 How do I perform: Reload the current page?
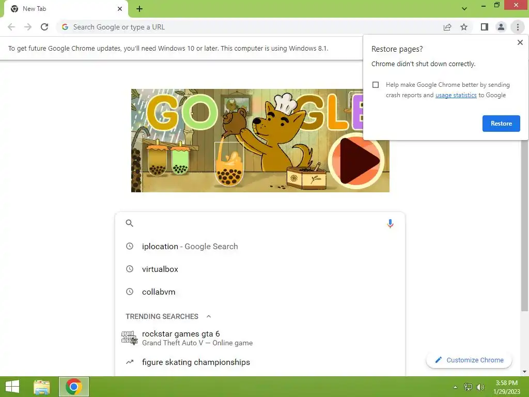pos(44,27)
